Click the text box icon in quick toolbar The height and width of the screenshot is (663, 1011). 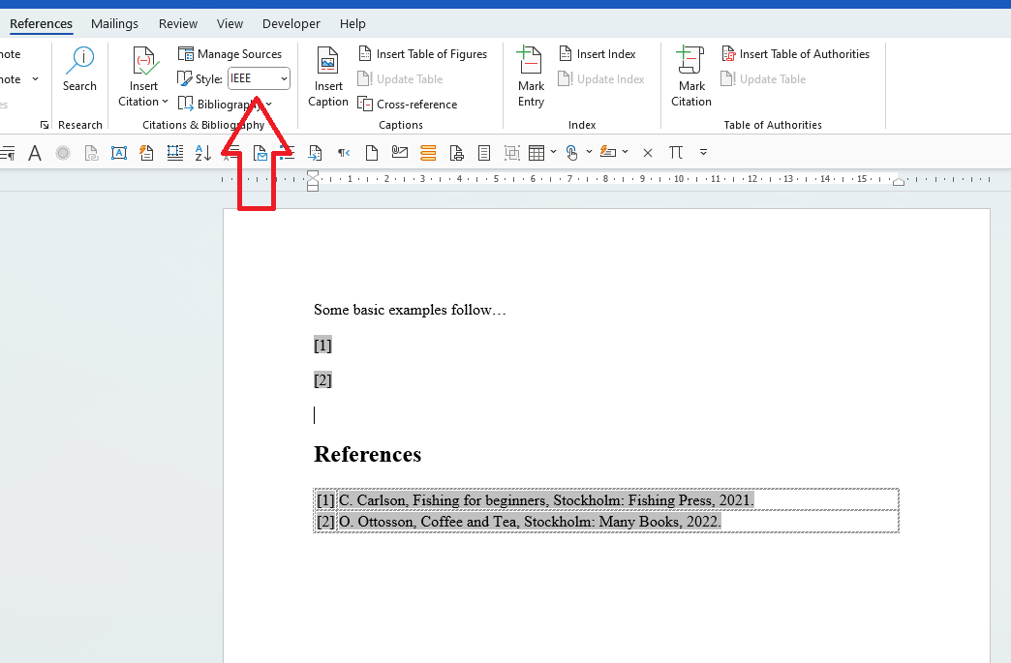(x=119, y=153)
